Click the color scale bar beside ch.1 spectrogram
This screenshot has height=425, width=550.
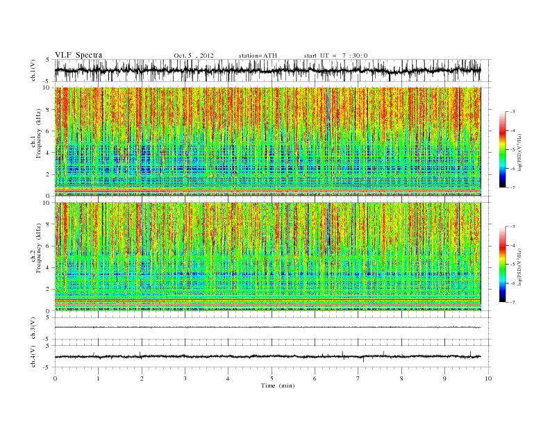point(503,149)
